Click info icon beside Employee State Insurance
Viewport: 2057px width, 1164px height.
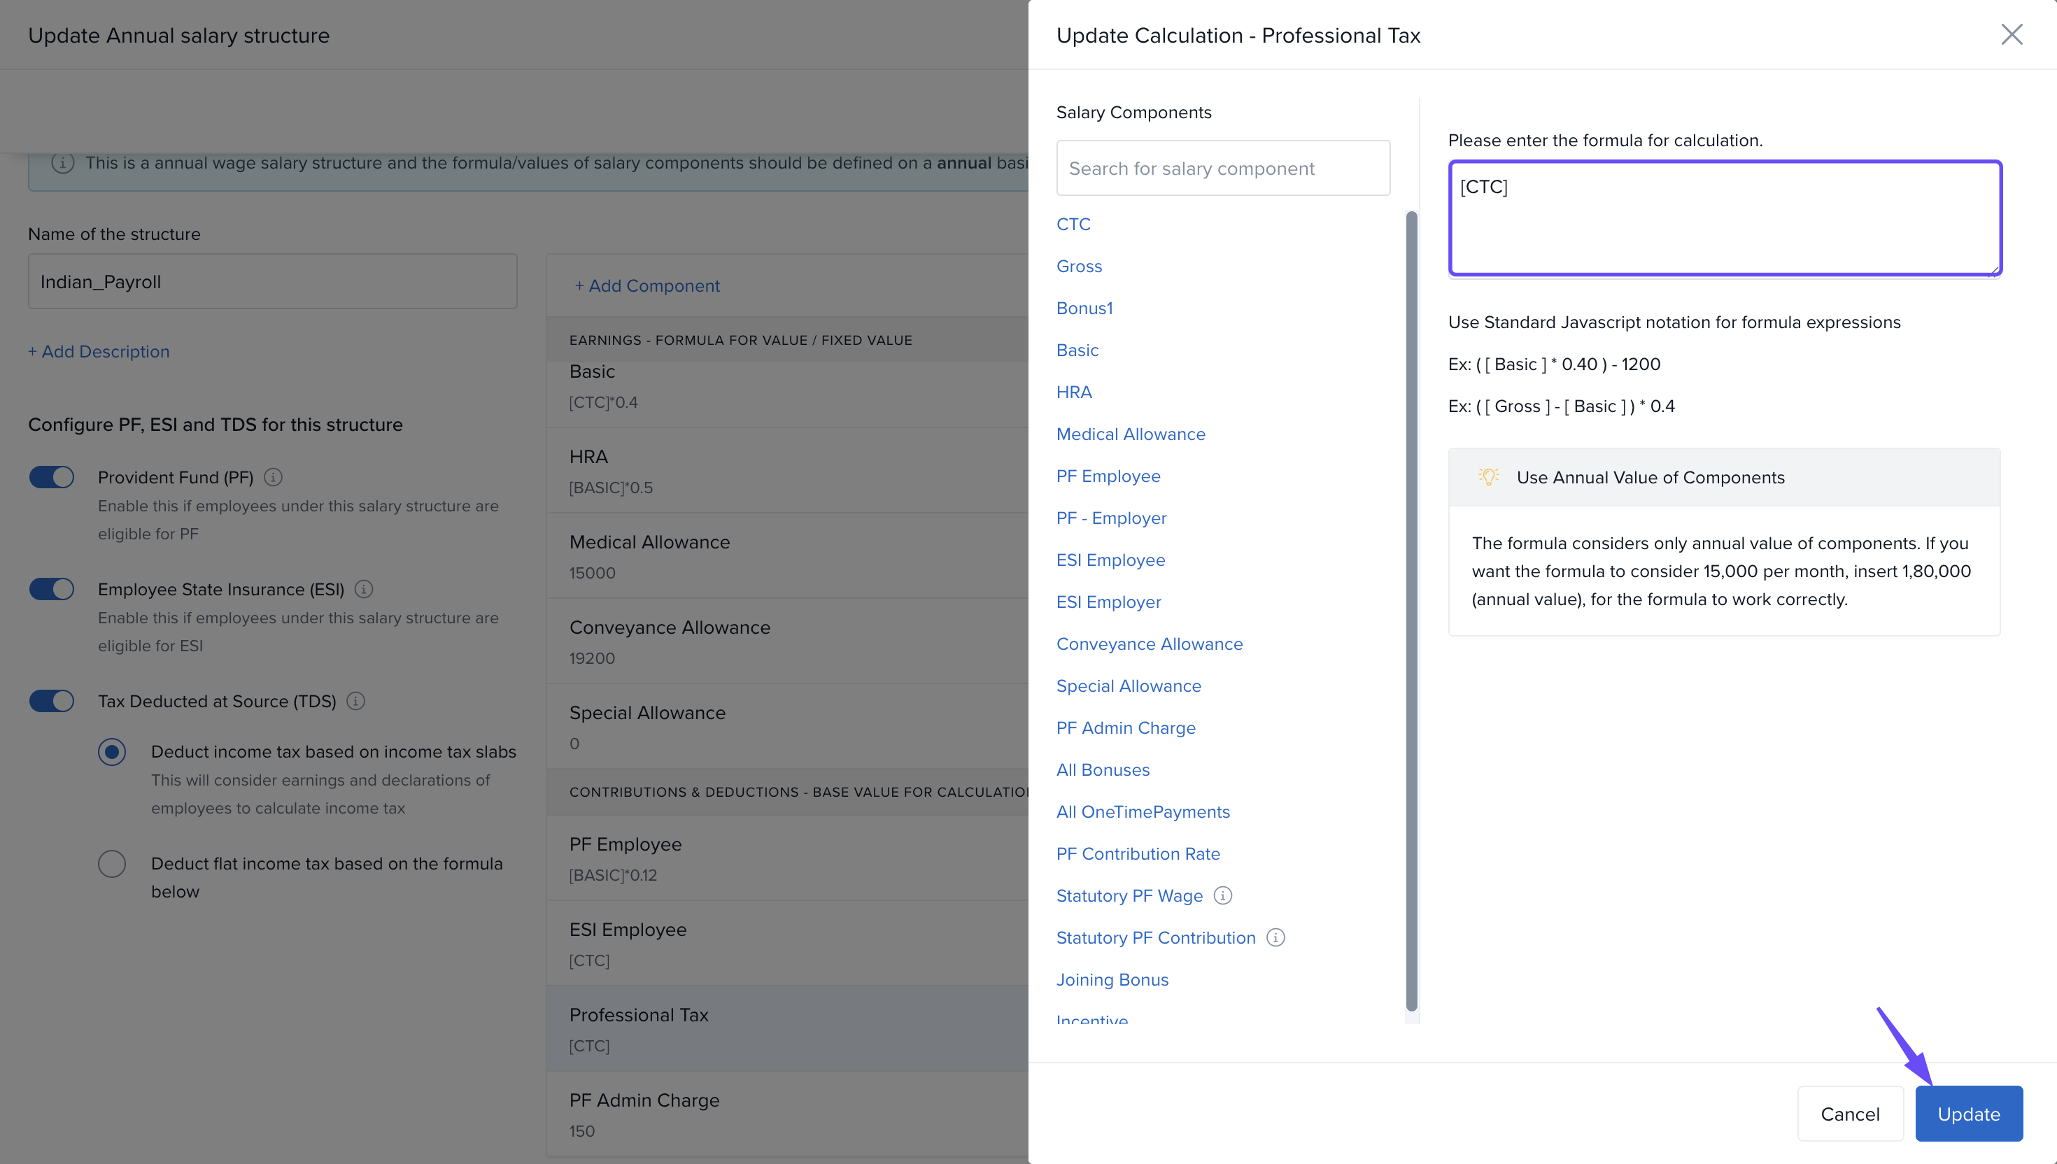[364, 589]
